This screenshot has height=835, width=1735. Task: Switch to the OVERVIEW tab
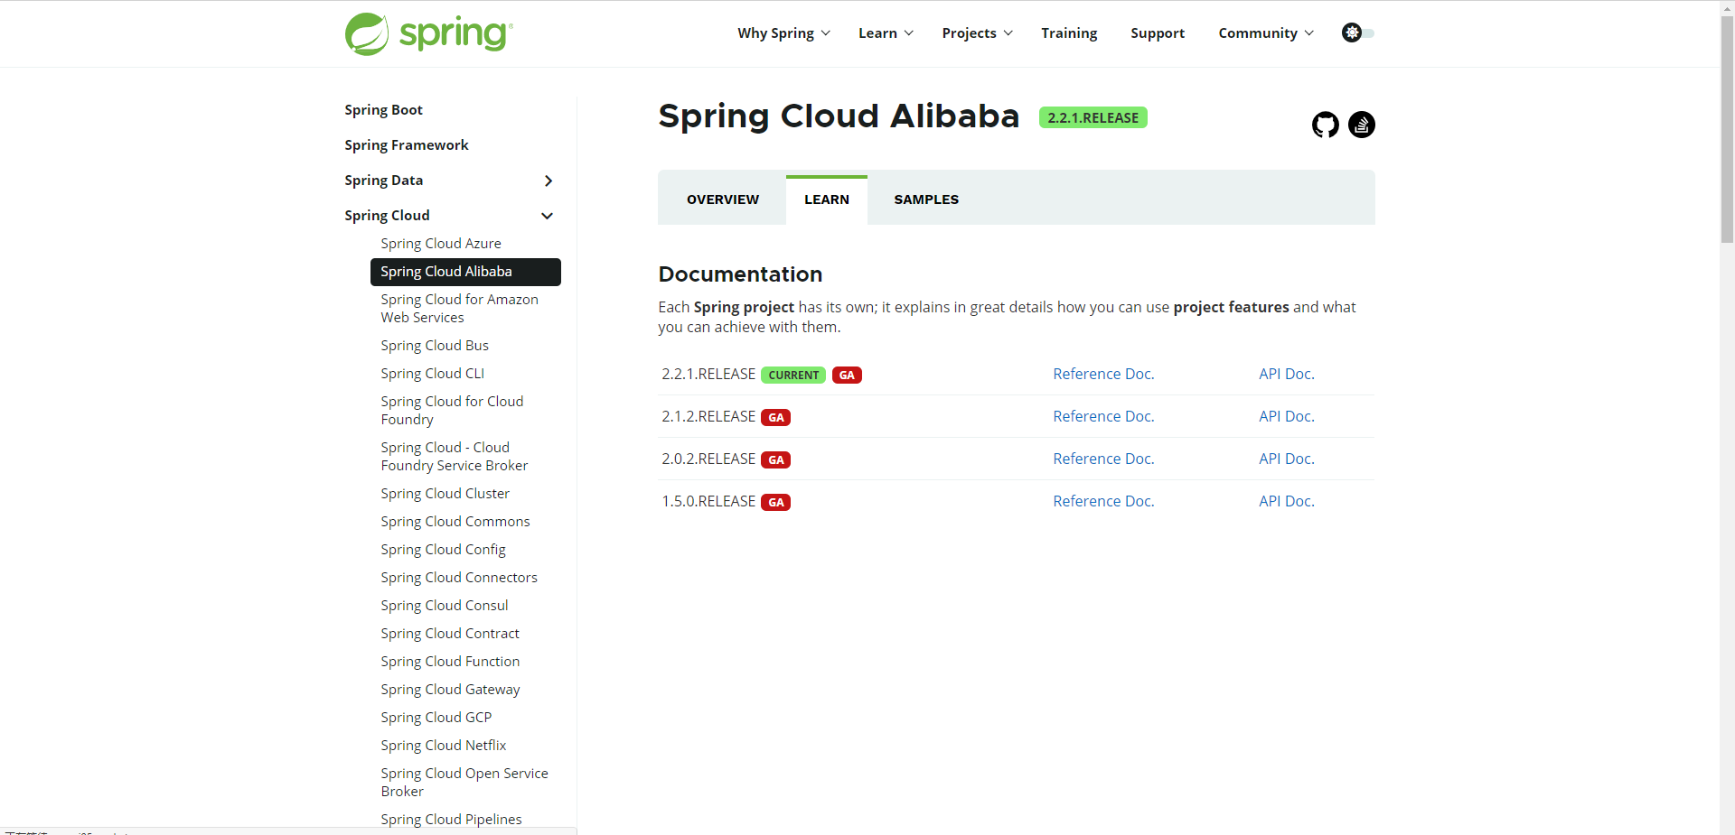(x=721, y=199)
